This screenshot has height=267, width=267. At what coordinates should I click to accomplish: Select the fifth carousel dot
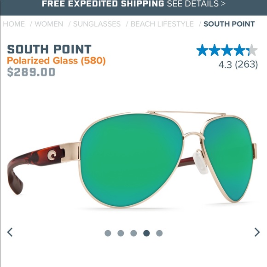pos(159,233)
